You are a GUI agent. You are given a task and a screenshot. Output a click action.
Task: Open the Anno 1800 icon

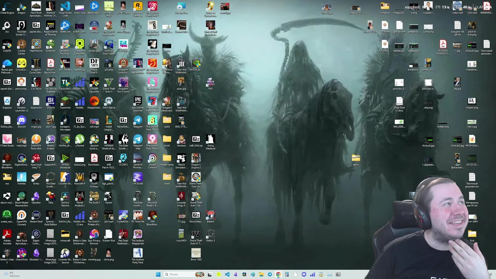[196, 255]
